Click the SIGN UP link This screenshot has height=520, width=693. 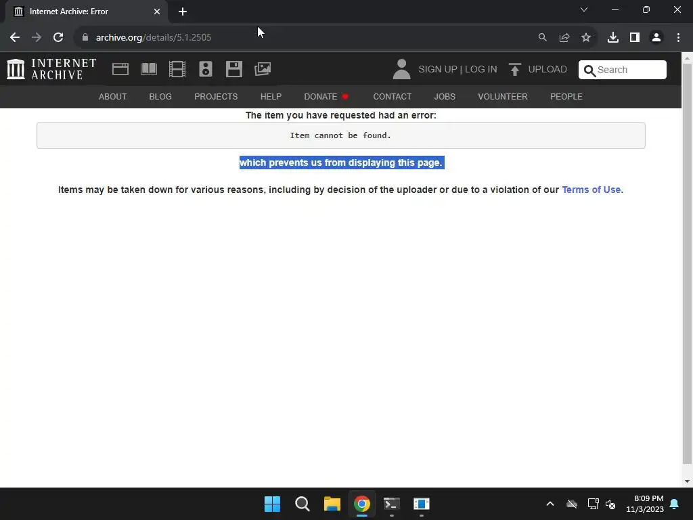(x=438, y=70)
